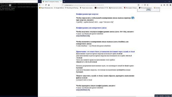Open Мотозапчасти online bookmark
The width and height of the screenshot is (172, 97).
tap(116, 8)
